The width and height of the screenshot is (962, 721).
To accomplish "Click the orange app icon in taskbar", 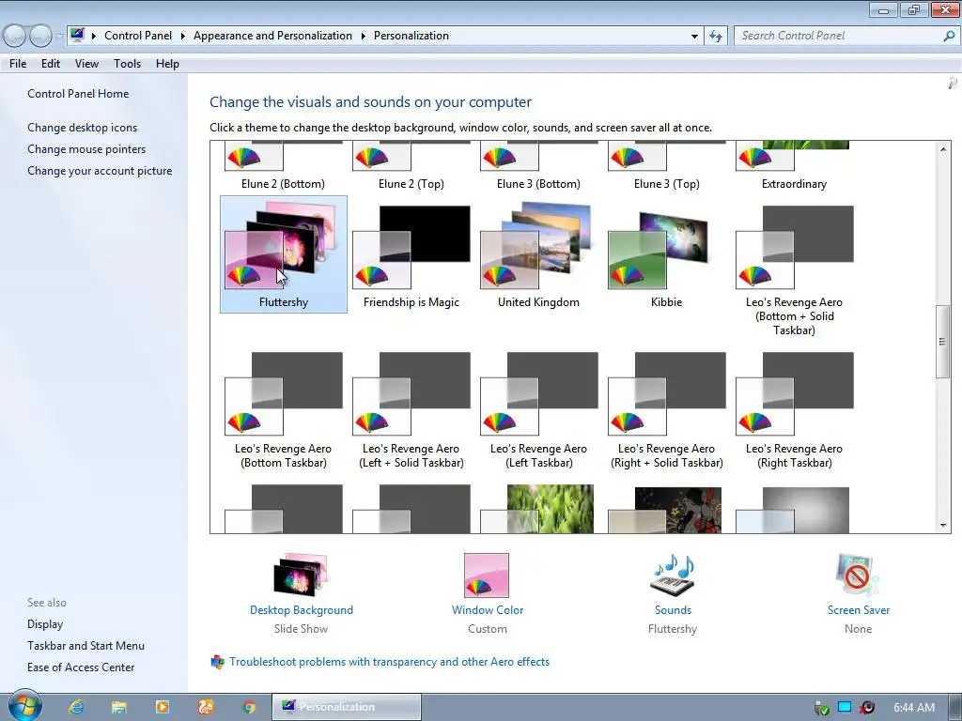I will 206,707.
